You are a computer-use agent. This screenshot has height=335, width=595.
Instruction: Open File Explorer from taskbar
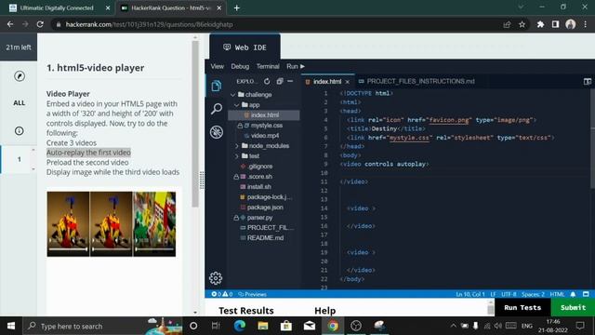click(x=263, y=326)
